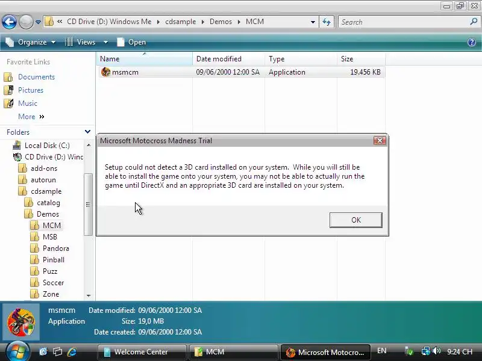Click Open in the toolbar
The height and width of the screenshot is (361, 482).
pos(131,42)
